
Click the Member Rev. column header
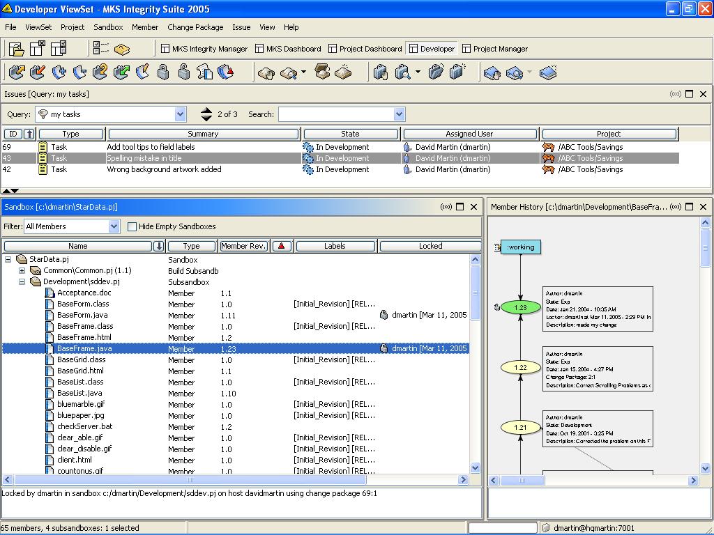tap(243, 246)
